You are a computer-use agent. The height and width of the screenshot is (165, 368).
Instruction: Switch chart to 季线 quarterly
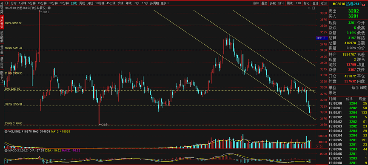[x=120, y=3]
